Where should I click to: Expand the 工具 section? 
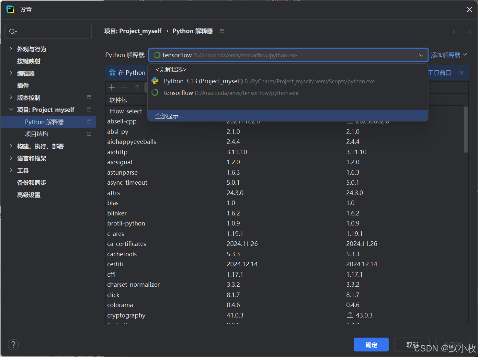pyautogui.click(x=11, y=170)
